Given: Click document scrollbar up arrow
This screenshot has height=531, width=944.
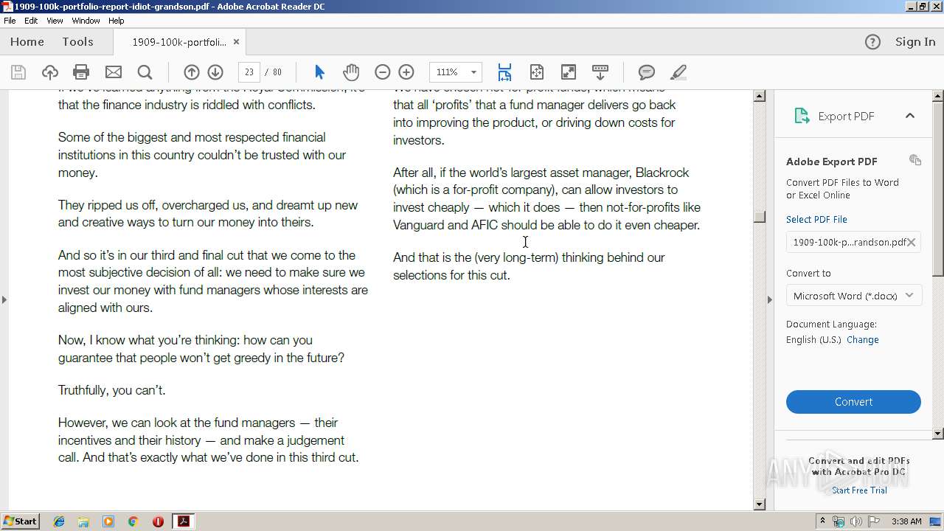Looking at the screenshot, I should tap(759, 96).
